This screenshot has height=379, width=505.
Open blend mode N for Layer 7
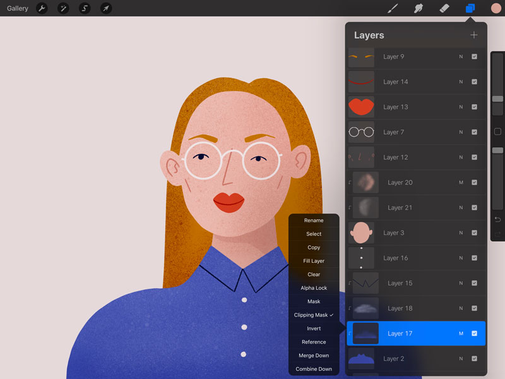(x=461, y=132)
